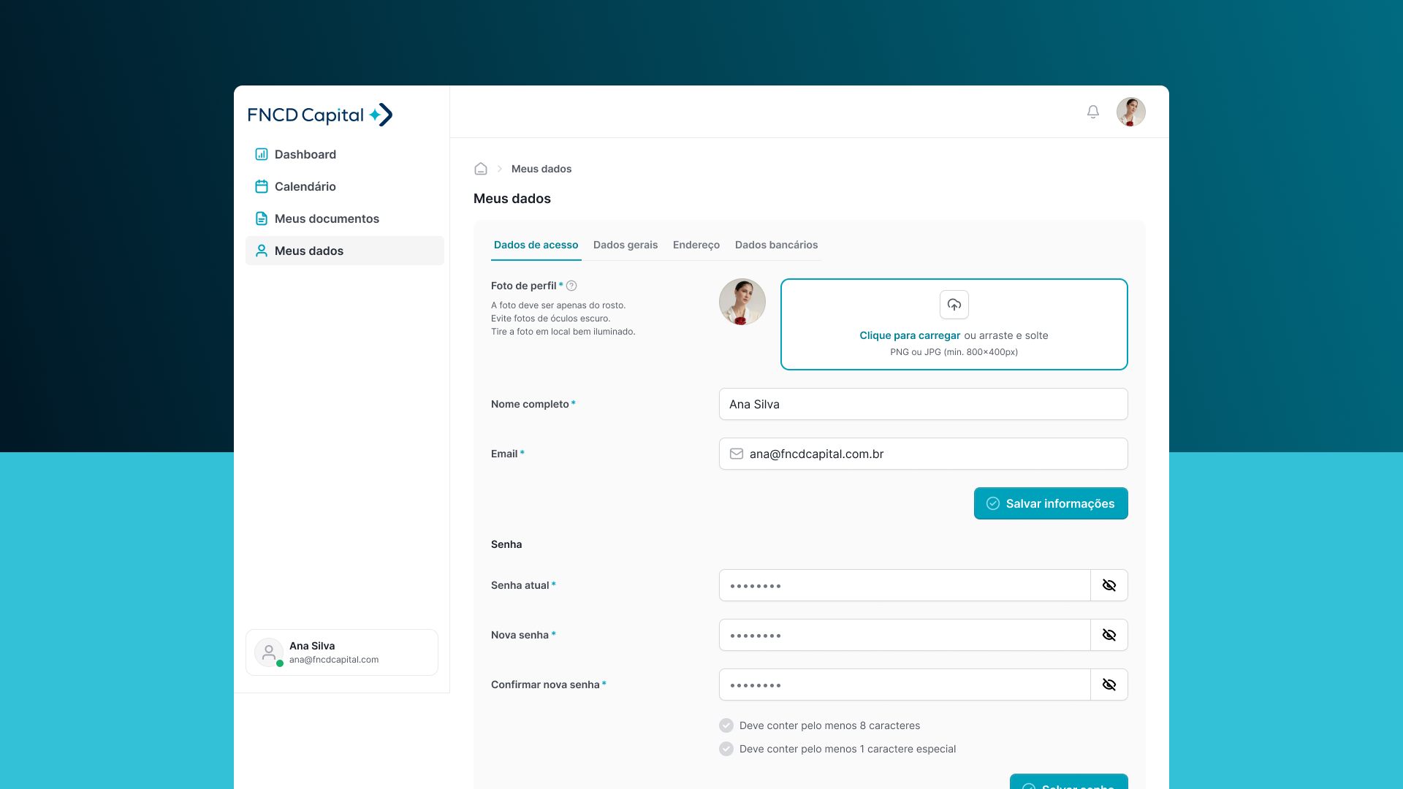Screen dimensions: 1403x789
Task: Toggle visibility of Nova senha
Action: pyautogui.click(x=1109, y=635)
